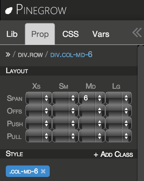Image resolution: width=144 pixels, height=181 pixels.
Task: Open the Pull Xs column dropdown
Action: click(39, 136)
